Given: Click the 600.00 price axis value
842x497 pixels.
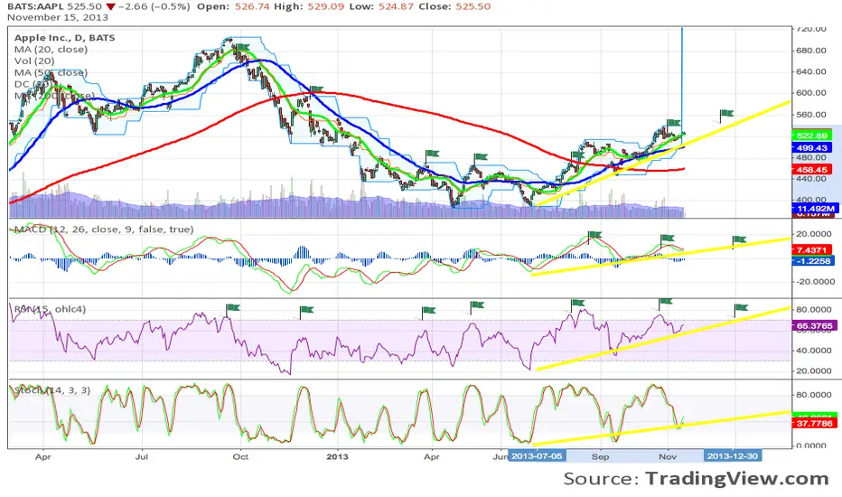Looking at the screenshot, I should pos(812,93).
